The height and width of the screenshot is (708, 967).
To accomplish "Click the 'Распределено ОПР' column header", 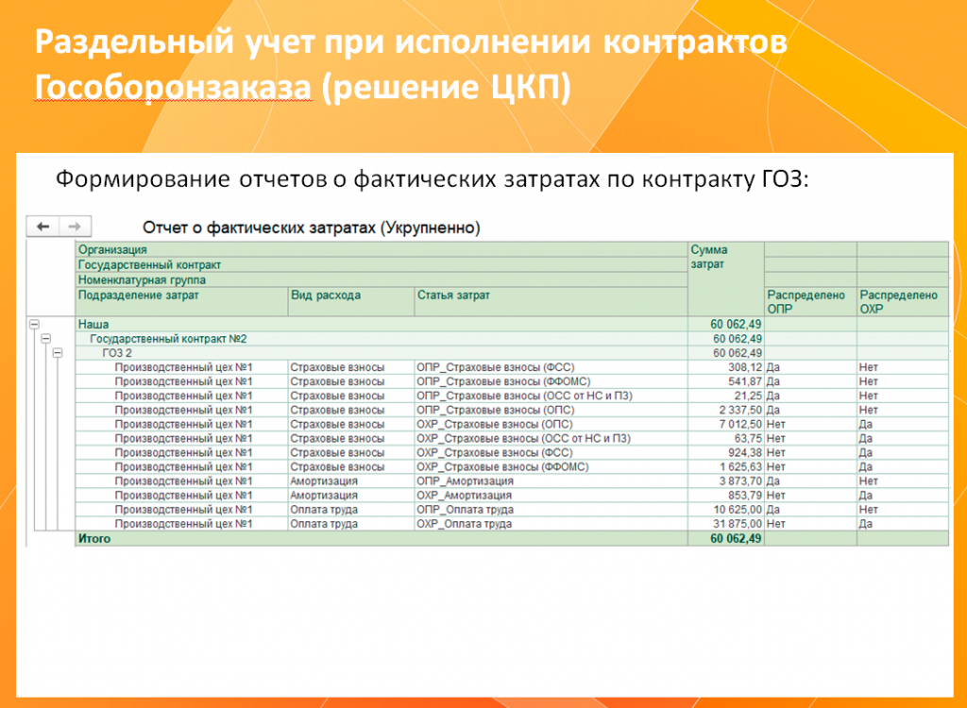I will [x=810, y=301].
